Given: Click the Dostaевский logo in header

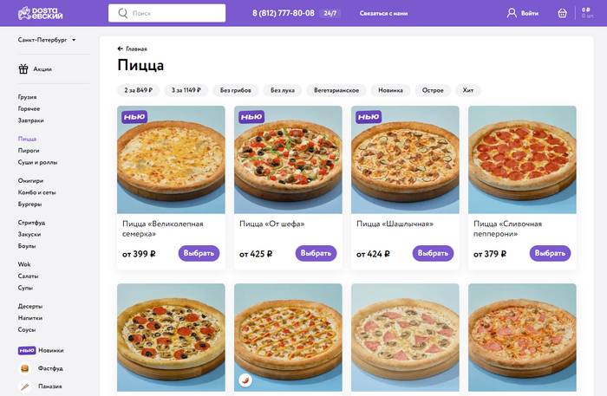Looking at the screenshot, I should pos(47,13).
